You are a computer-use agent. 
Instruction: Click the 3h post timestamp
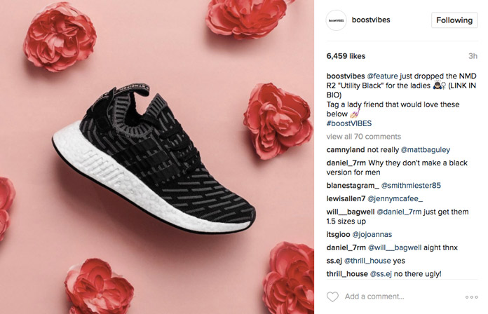473,56
